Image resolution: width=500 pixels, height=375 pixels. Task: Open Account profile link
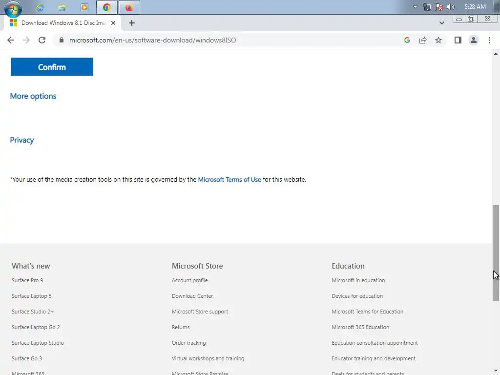pyautogui.click(x=190, y=280)
